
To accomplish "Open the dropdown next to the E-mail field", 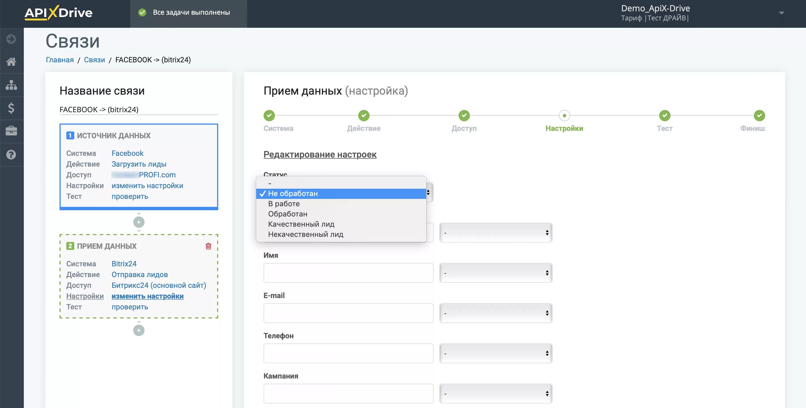I will [x=496, y=313].
